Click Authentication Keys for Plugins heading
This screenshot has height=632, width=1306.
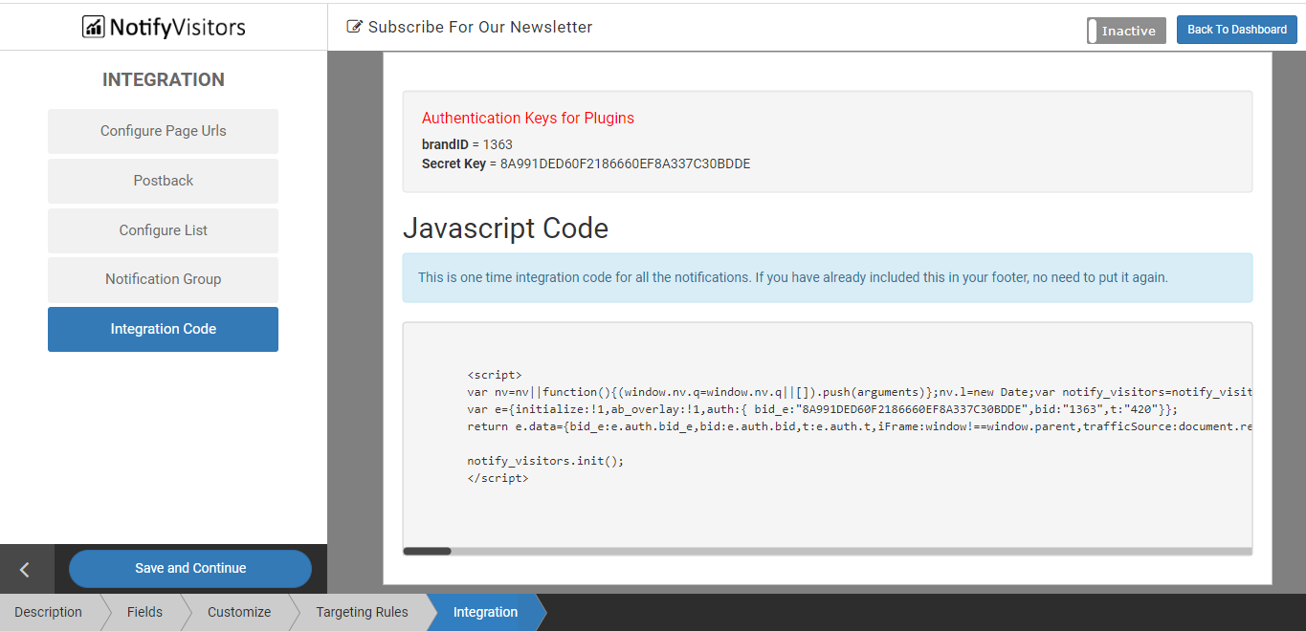[x=528, y=119]
